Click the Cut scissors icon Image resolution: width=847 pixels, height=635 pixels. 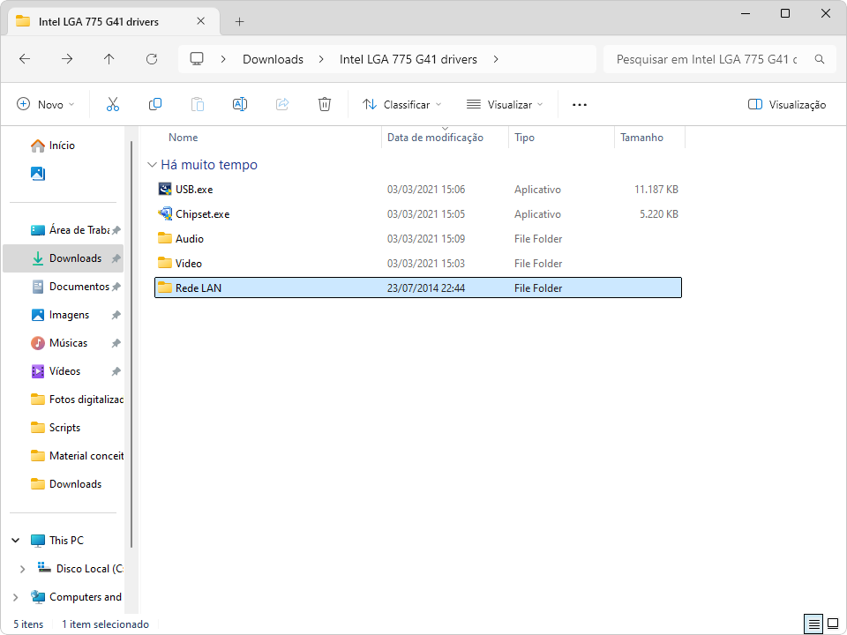(x=112, y=104)
